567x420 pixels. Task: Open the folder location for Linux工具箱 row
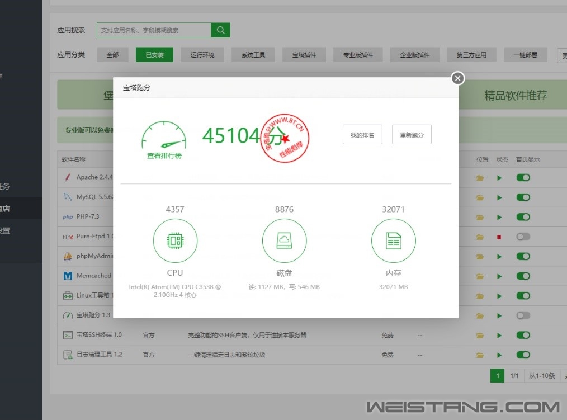480,296
